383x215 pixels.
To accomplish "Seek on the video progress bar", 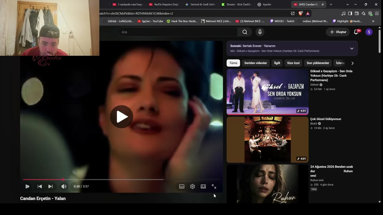I will point(121,179).
